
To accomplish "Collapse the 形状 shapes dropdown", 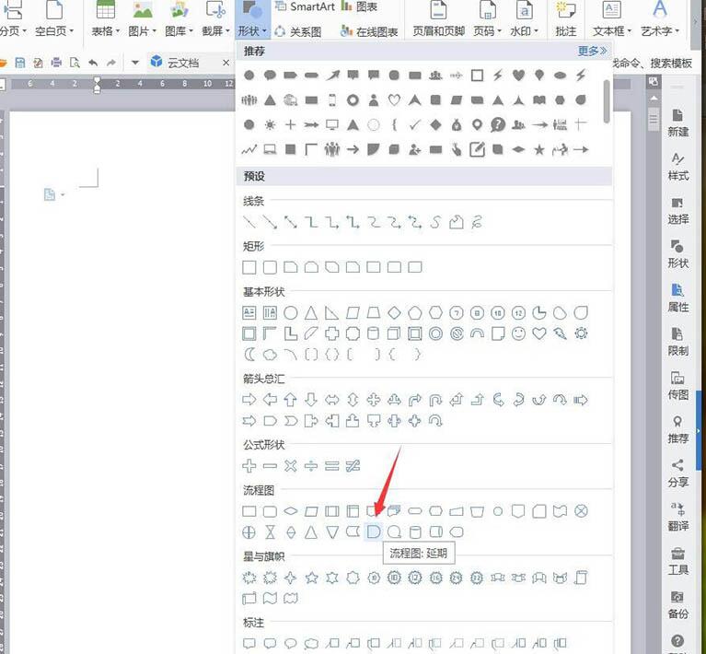I will point(251,20).
